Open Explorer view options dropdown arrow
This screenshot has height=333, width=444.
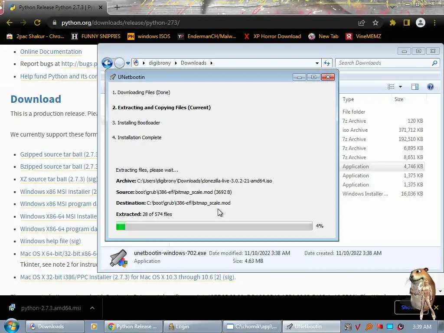point(400,87)
